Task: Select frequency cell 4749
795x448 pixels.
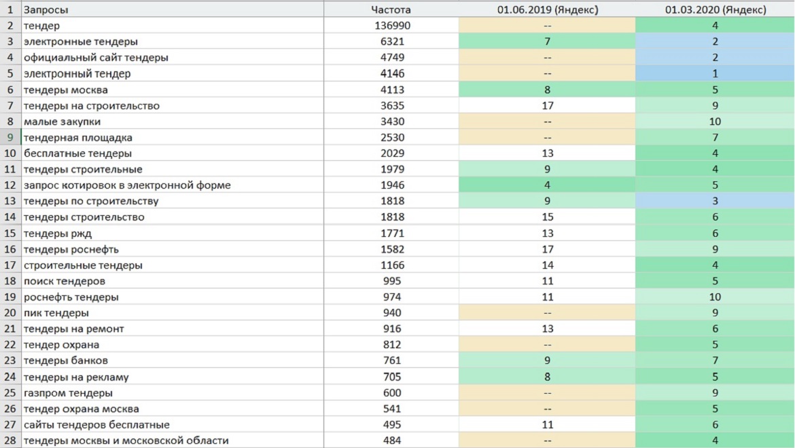Action: coord(391,57)
